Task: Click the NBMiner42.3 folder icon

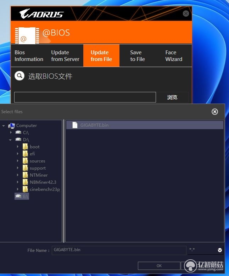Action: 25,182
